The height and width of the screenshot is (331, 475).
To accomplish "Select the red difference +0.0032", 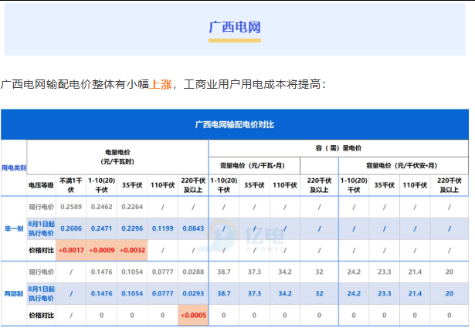I will point(132,251).
